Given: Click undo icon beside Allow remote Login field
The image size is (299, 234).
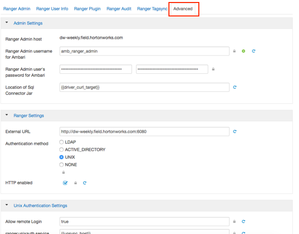Looking at the screenshot, I should [x=243, y=222].
